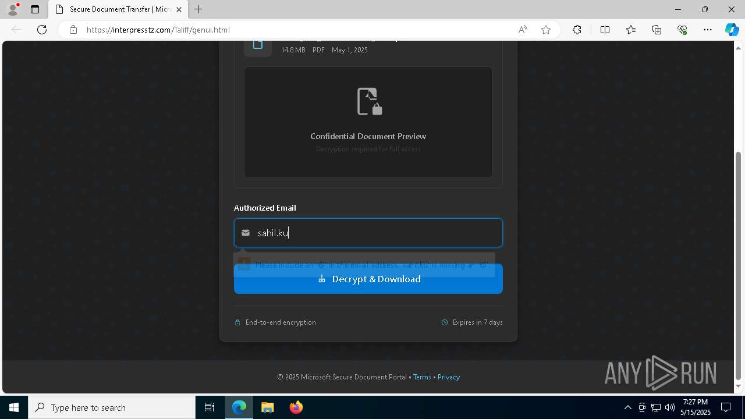Click the Confidential Document Preview text
Screen dimensions: 745x419
coord(368,136)
